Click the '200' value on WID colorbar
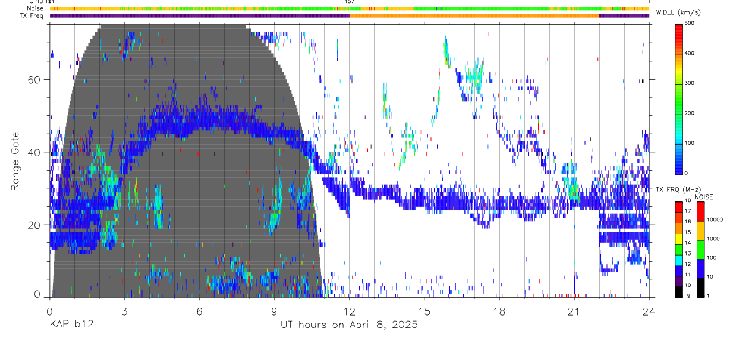 (x=690, y=113)
